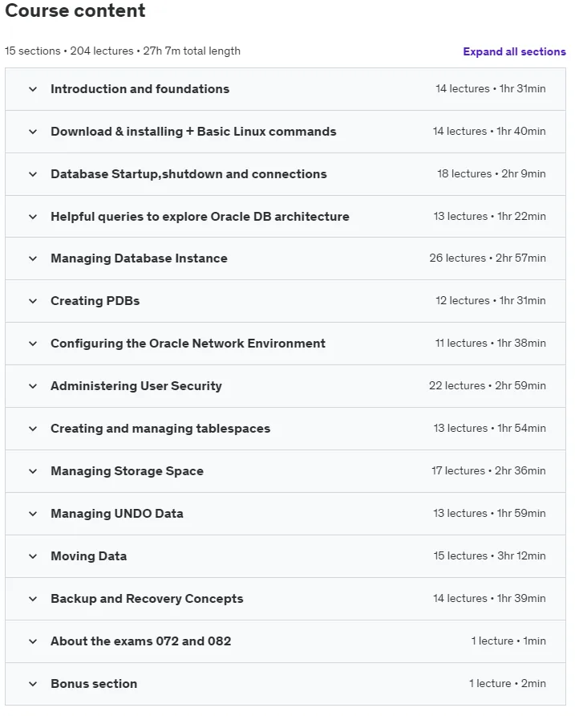
Task: Select the Moving Data 3hr 12min row info
Action: 490,555
